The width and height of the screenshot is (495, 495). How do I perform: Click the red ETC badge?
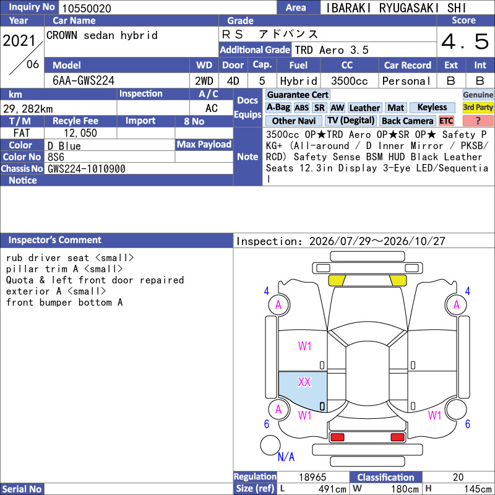pyautogui.click(x=446, y=121)
